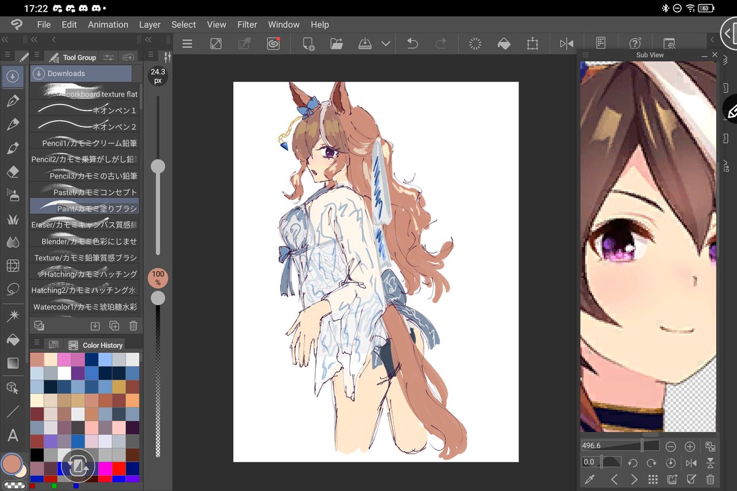737x491 pixels.
Task: Switch to the Tool Property sliders tab
Action: pyautogui.click(x=109, y=57)
